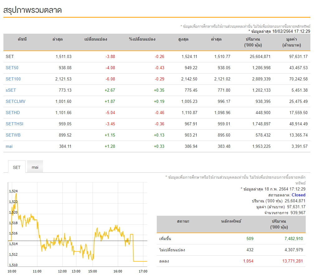This screenshot has width=316, height=279.
Task: Click the SET intraday line chart
Action: pyautogui.click(x=78, y=224)
